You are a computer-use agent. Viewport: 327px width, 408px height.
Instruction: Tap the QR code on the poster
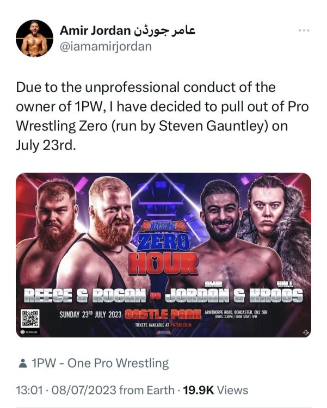tap(30, 318)
